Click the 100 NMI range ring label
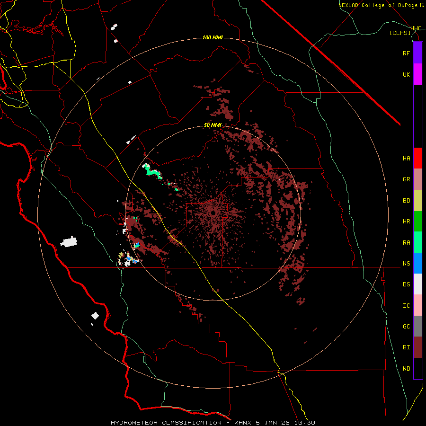The height and width of the screenshot is (426, 426). (213, 37)
